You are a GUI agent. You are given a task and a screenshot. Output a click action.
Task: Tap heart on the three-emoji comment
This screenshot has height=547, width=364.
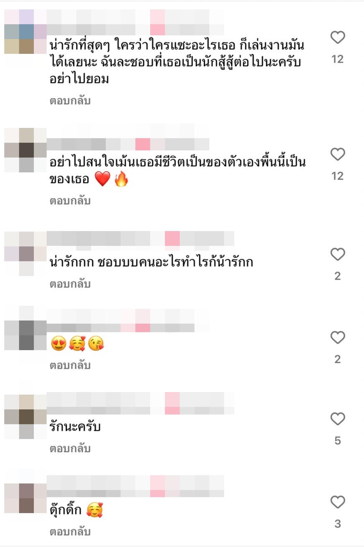pyautogui.click(x=338, y=337)
